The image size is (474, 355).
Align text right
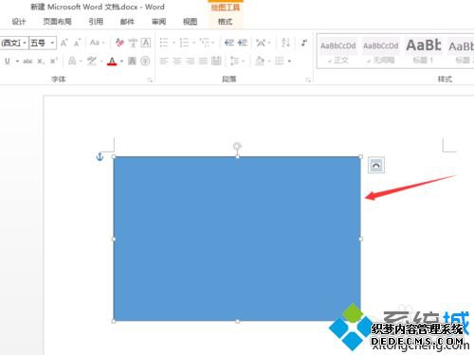click(191, 61)
